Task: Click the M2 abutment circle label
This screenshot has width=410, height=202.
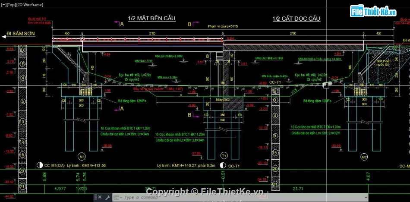Action: click(x=364, y=157)
